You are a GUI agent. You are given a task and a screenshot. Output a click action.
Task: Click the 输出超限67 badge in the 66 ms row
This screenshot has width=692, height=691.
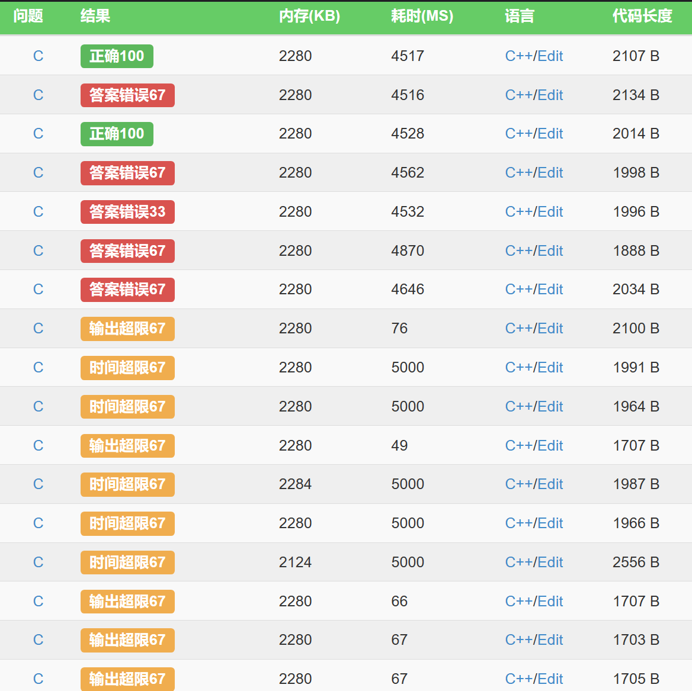coord(127,601)
